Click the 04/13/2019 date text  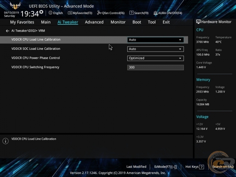tap(11, 13)
